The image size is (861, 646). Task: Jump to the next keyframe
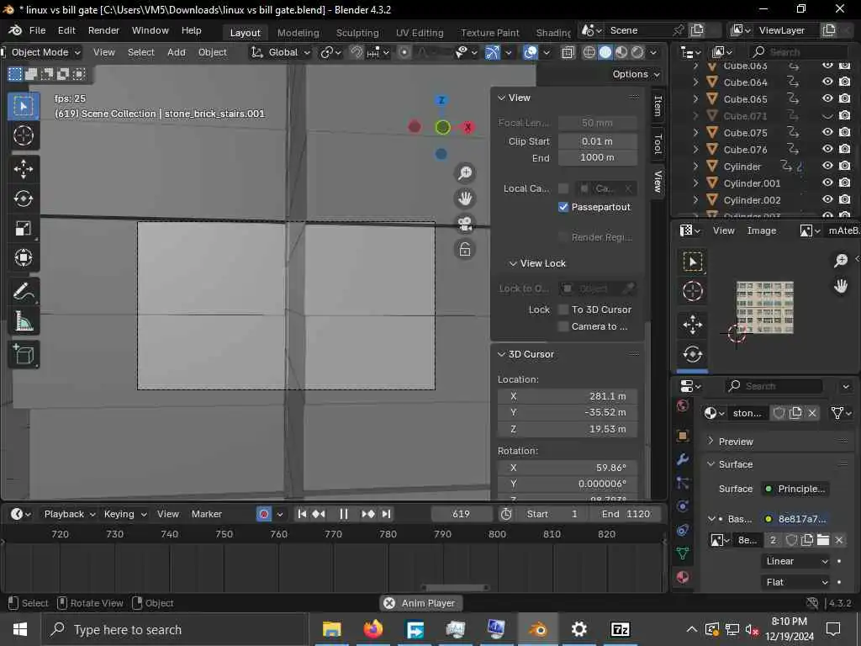click(x=368, y=514)
